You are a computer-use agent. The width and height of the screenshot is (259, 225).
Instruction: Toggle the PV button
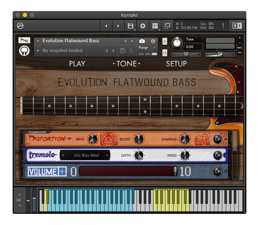240,53
